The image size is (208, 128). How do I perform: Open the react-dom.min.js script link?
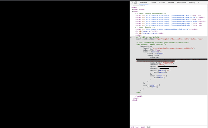coord(170,17)
